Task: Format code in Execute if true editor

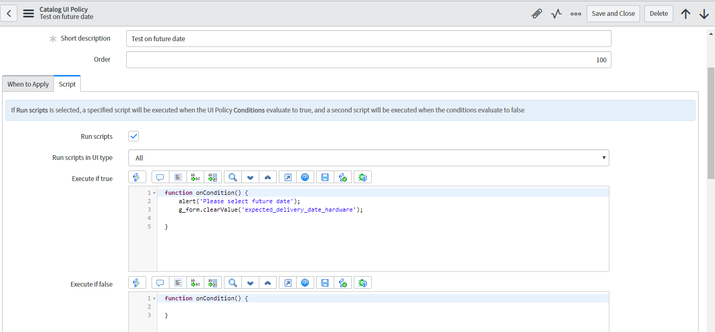Action: coord(178,177)
